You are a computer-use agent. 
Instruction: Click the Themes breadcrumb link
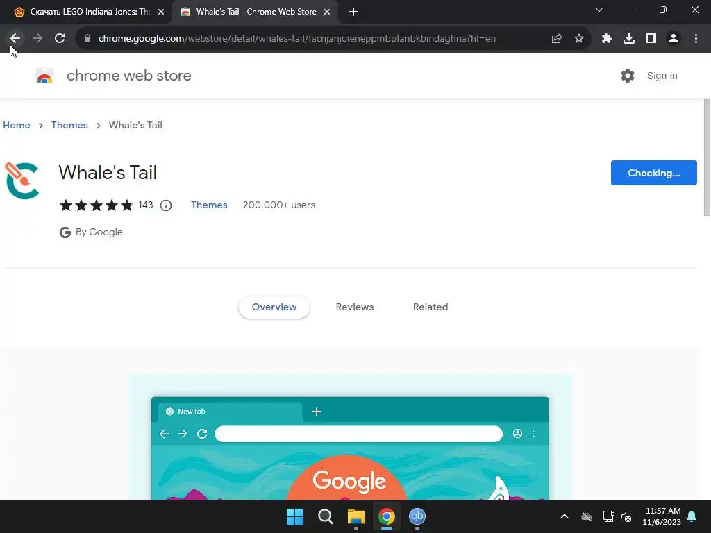click(x=69, y=125)
